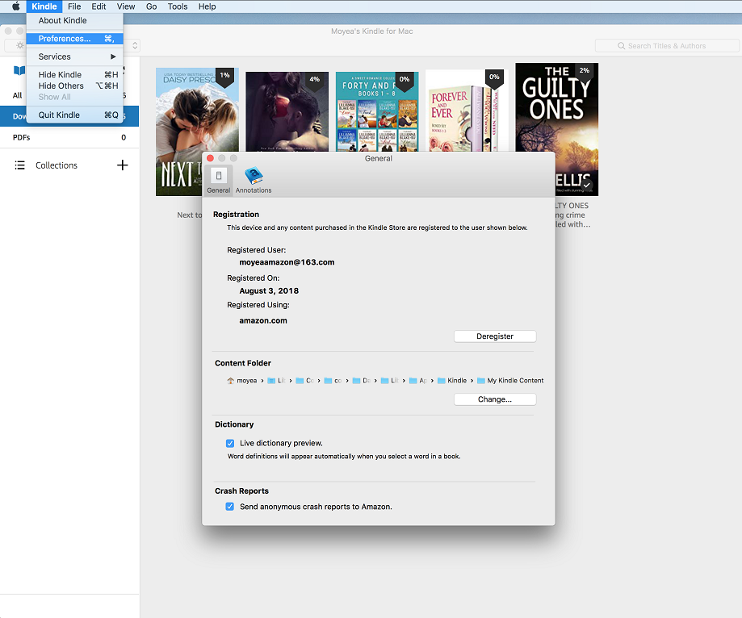Click the Kindle folder in content path
The height and width of the screenshot is (618, 742).
click(441, 381)
